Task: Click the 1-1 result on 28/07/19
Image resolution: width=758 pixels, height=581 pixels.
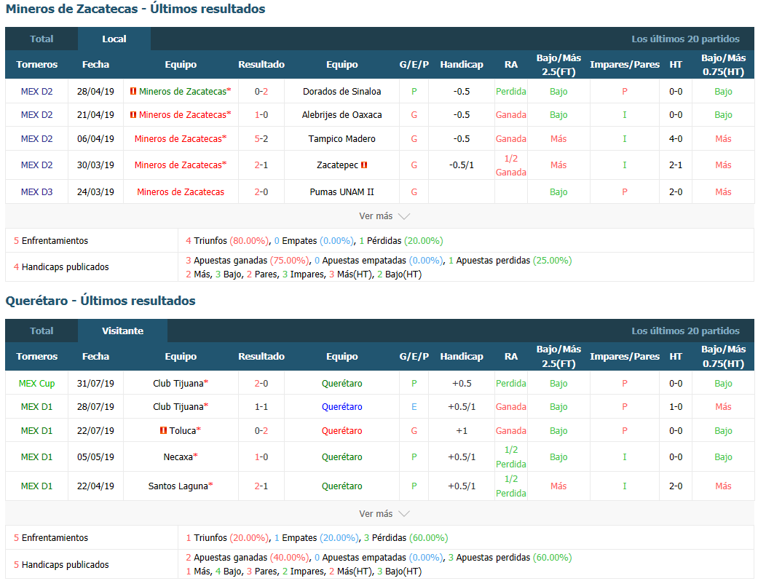Action: [x=261, y=407]
